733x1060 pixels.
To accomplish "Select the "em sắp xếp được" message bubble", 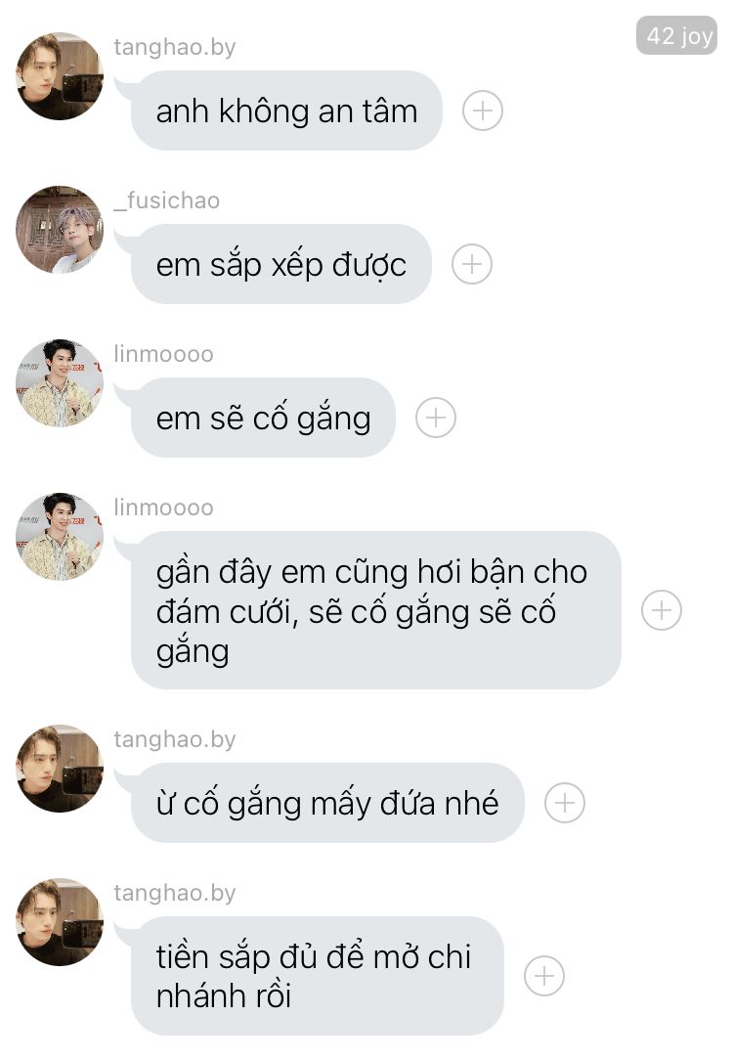I will tap(281, 264).
